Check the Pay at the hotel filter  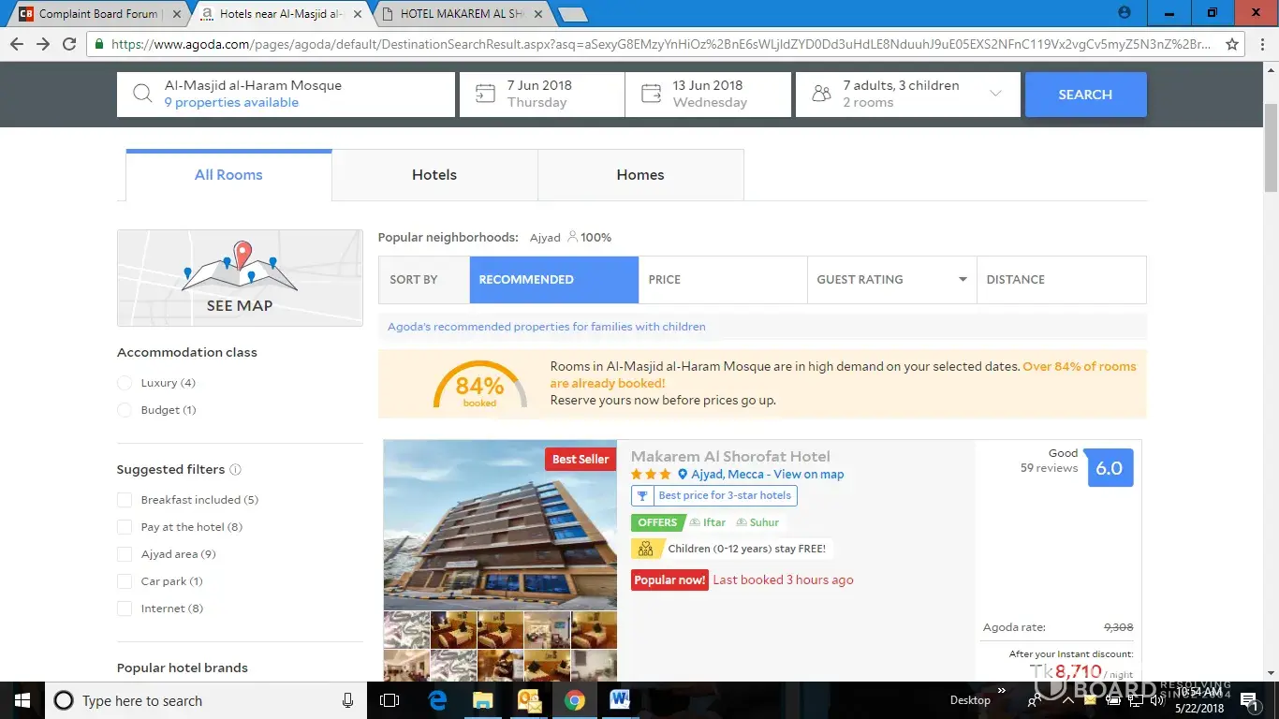125,527
